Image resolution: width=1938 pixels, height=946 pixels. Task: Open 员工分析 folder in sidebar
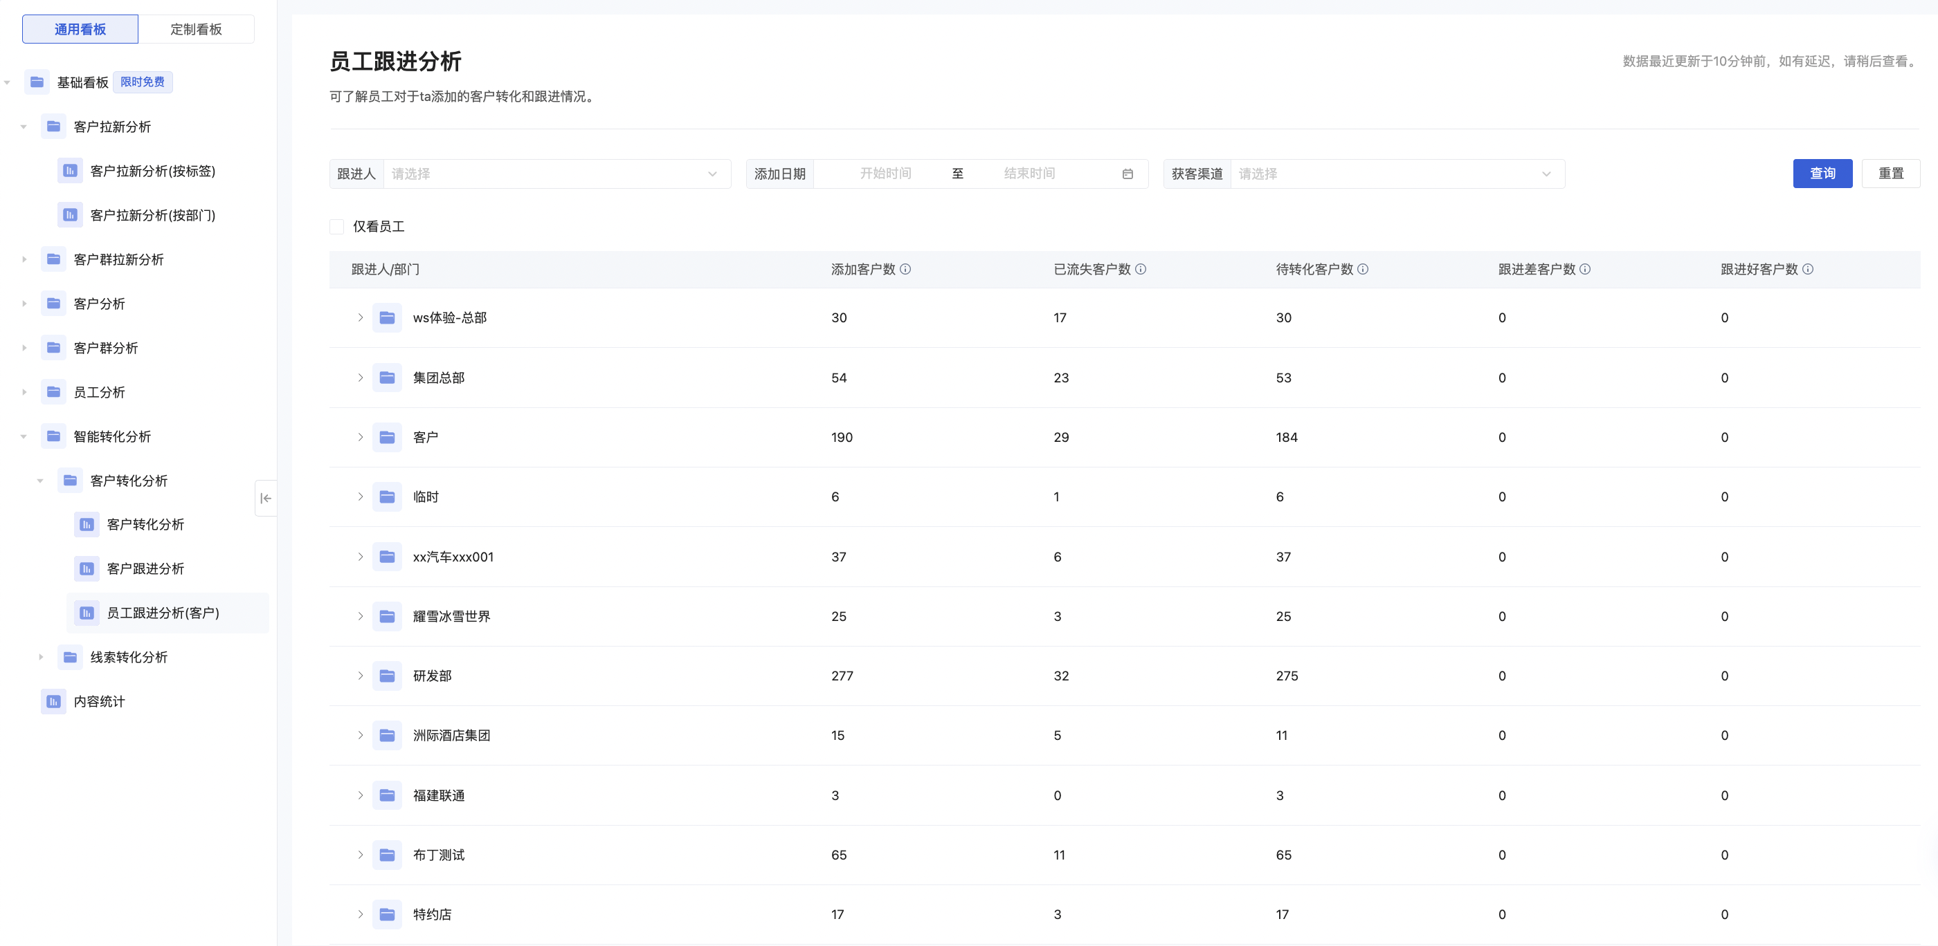point(99,391)
